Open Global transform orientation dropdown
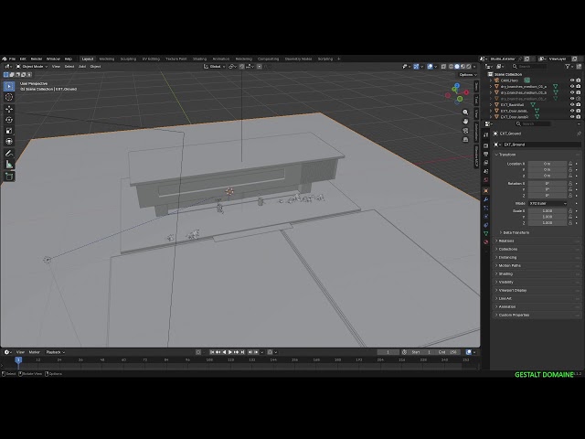585x439 pixels. point(215,67)
